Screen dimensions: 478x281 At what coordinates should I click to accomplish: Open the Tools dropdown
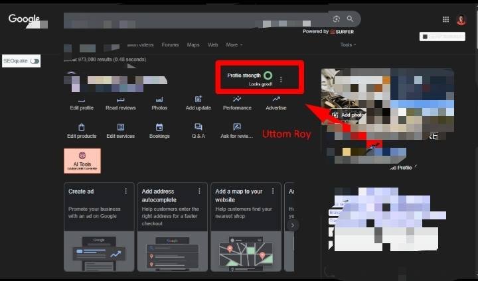pos(348,45)
